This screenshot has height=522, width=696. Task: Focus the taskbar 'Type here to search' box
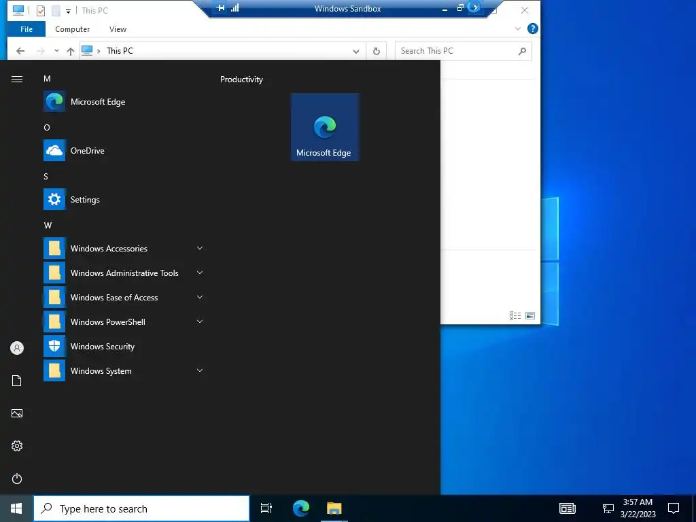tap(141, 508)
